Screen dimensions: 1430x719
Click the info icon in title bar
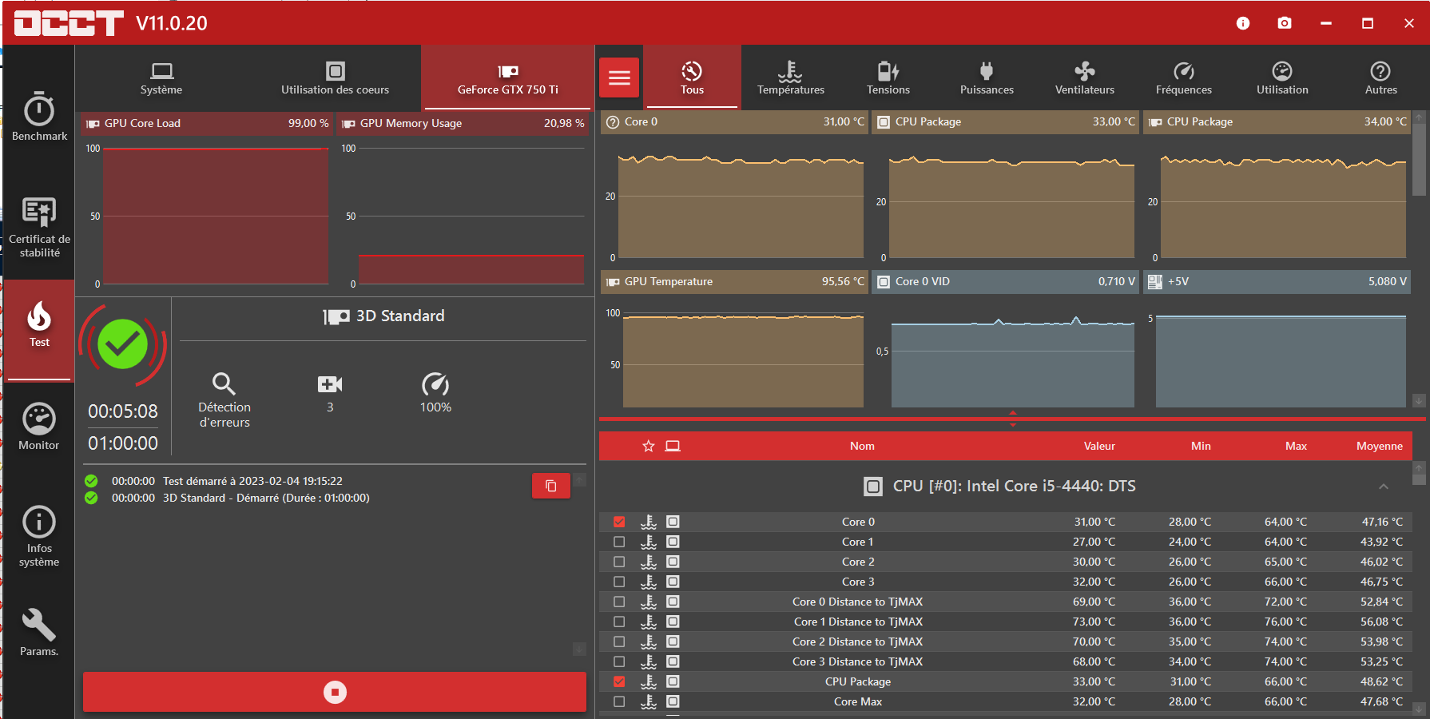1242,23
